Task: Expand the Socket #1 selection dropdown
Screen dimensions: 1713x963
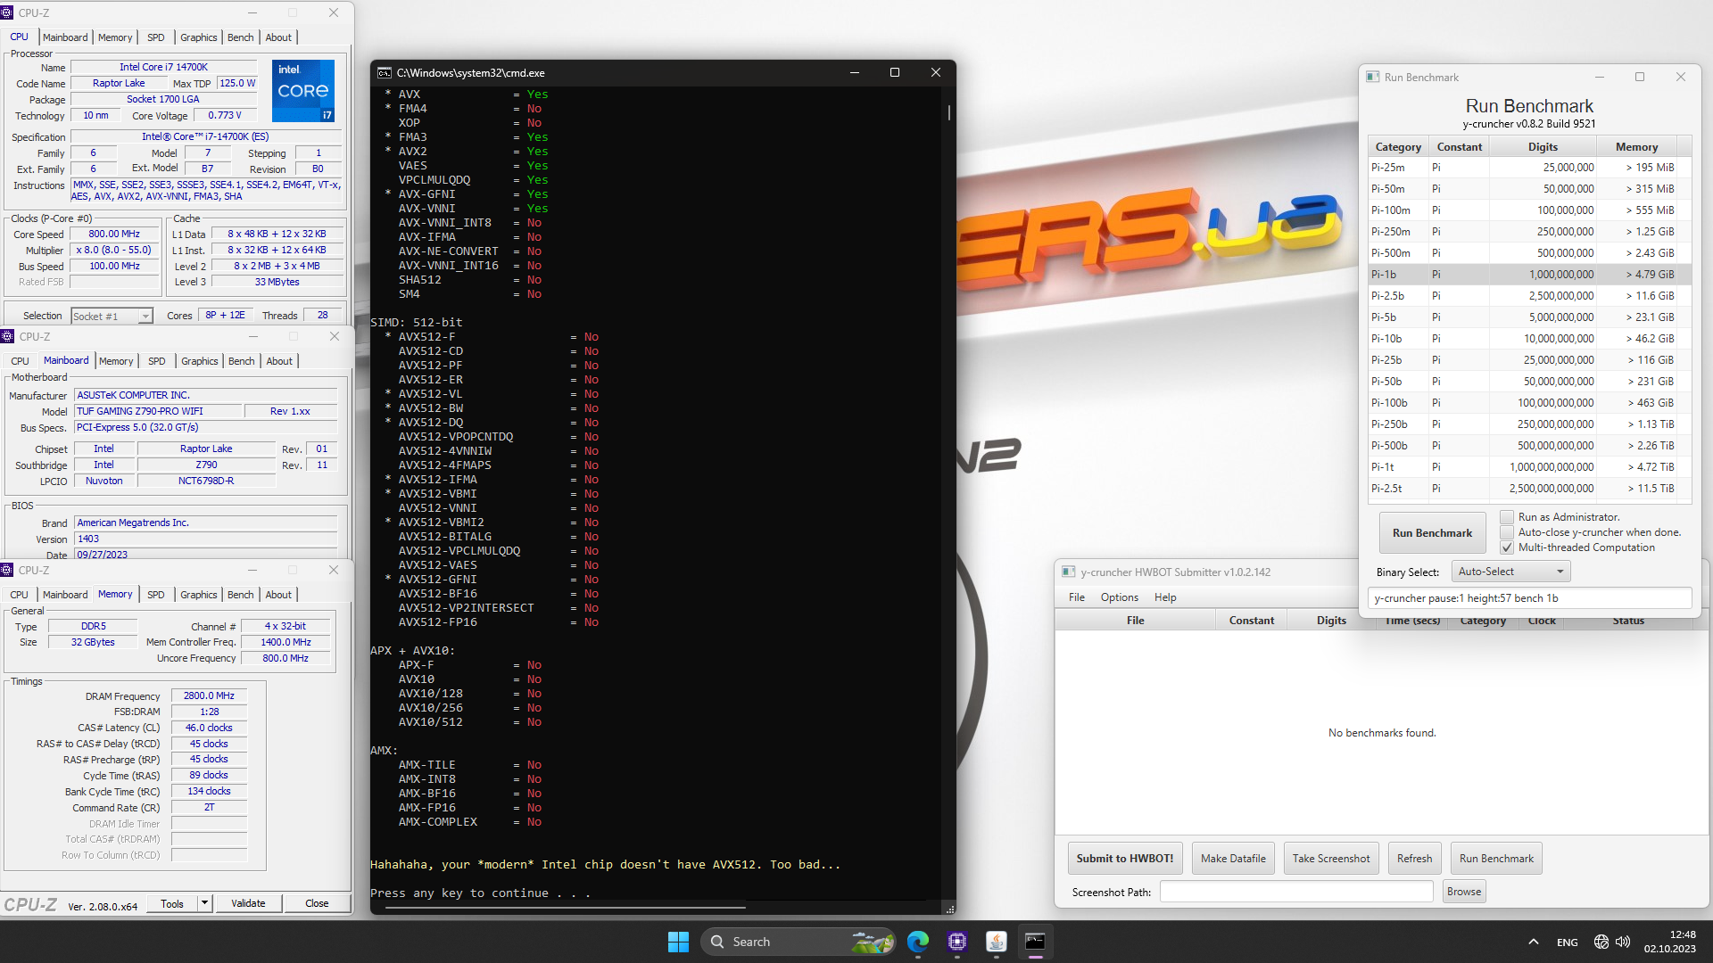Action: pos(145,317)
